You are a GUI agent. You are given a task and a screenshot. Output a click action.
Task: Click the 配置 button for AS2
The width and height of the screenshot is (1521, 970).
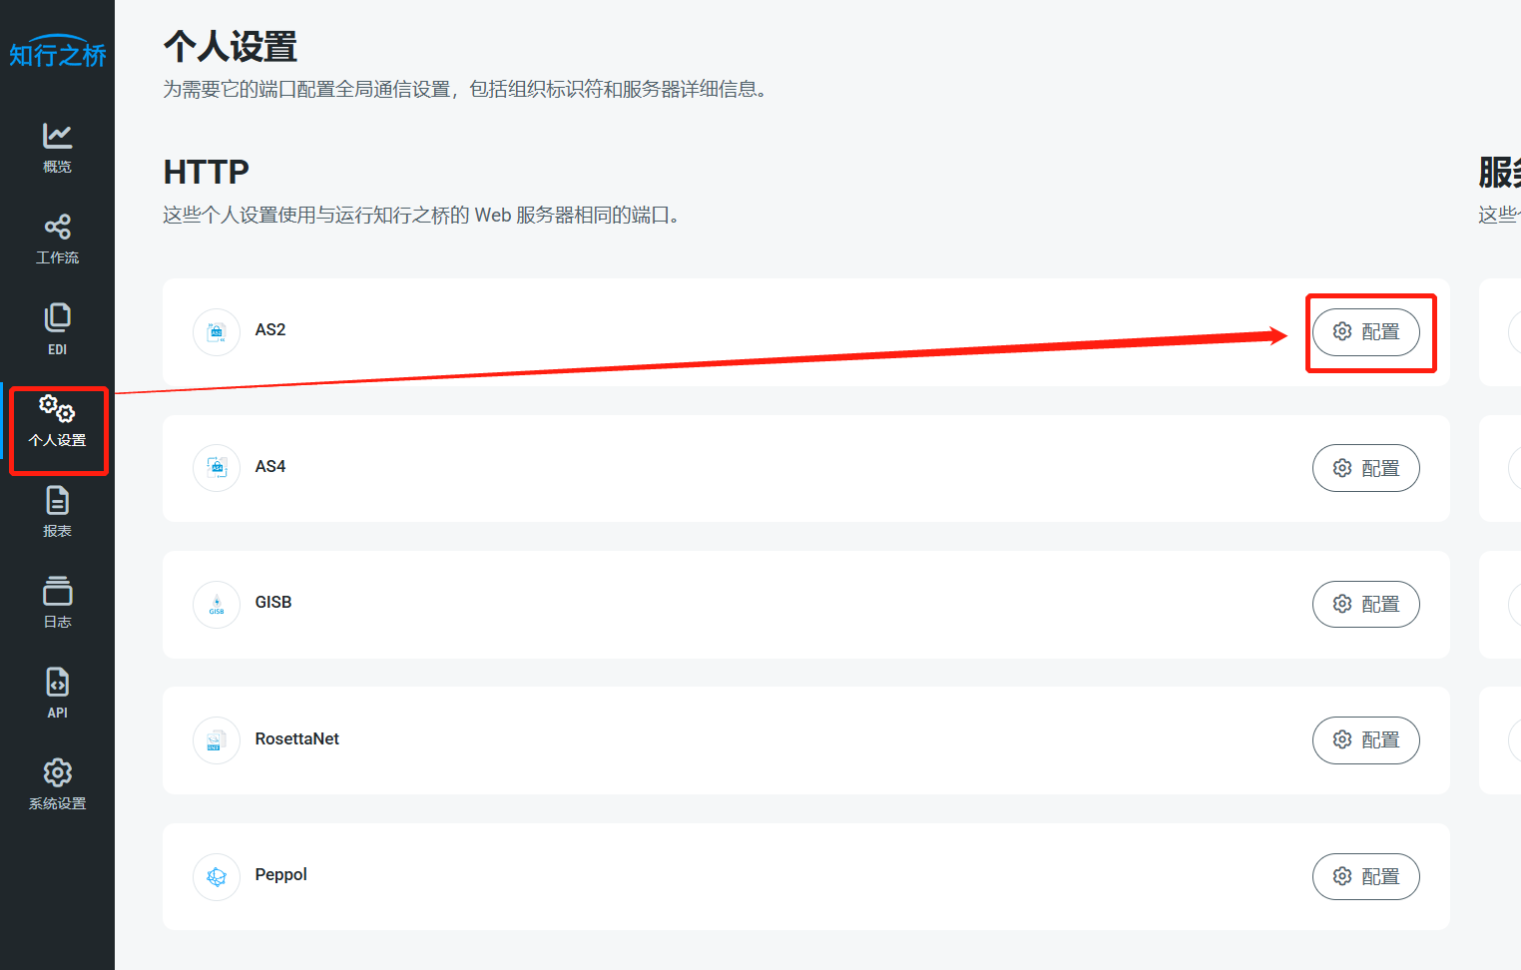[x=1365, y=331]
